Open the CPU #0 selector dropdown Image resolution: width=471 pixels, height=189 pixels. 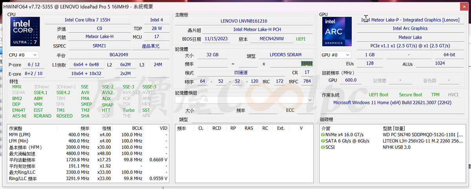[x=24, y=55]
